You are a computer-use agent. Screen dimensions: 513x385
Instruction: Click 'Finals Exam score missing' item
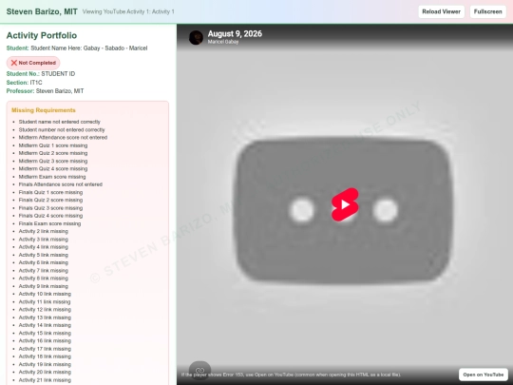point(49,223)
